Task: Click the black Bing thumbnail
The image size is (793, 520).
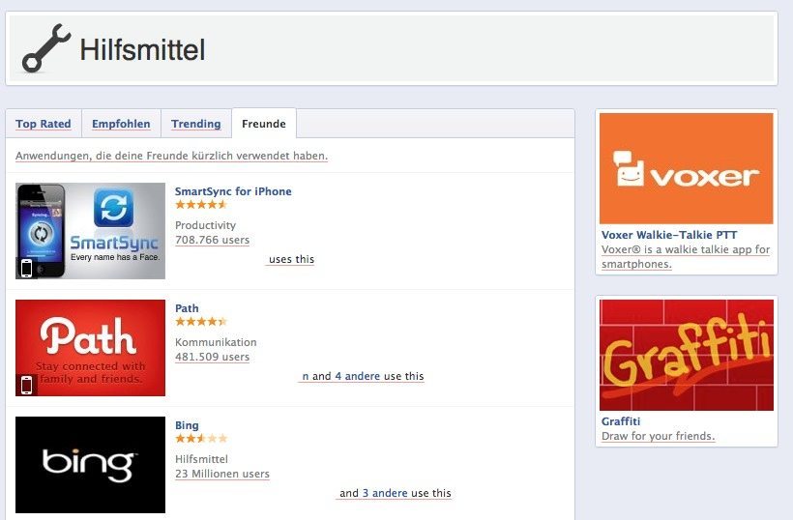Action: 91,465
